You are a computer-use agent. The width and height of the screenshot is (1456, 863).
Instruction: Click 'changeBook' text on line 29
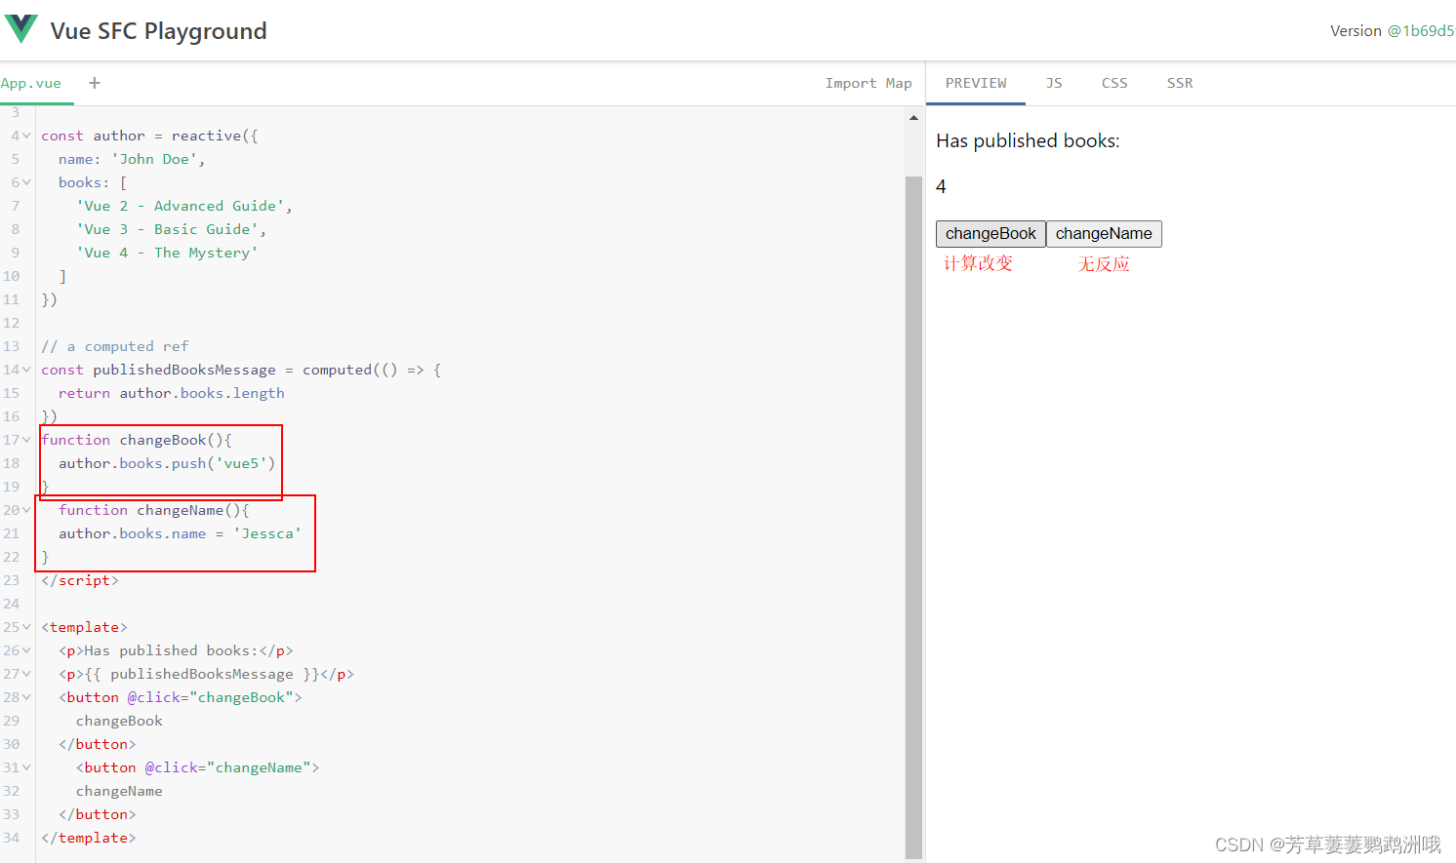119,721
